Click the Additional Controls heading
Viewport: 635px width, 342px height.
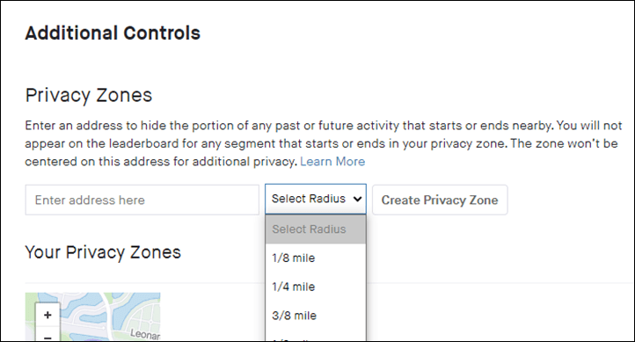113,33
